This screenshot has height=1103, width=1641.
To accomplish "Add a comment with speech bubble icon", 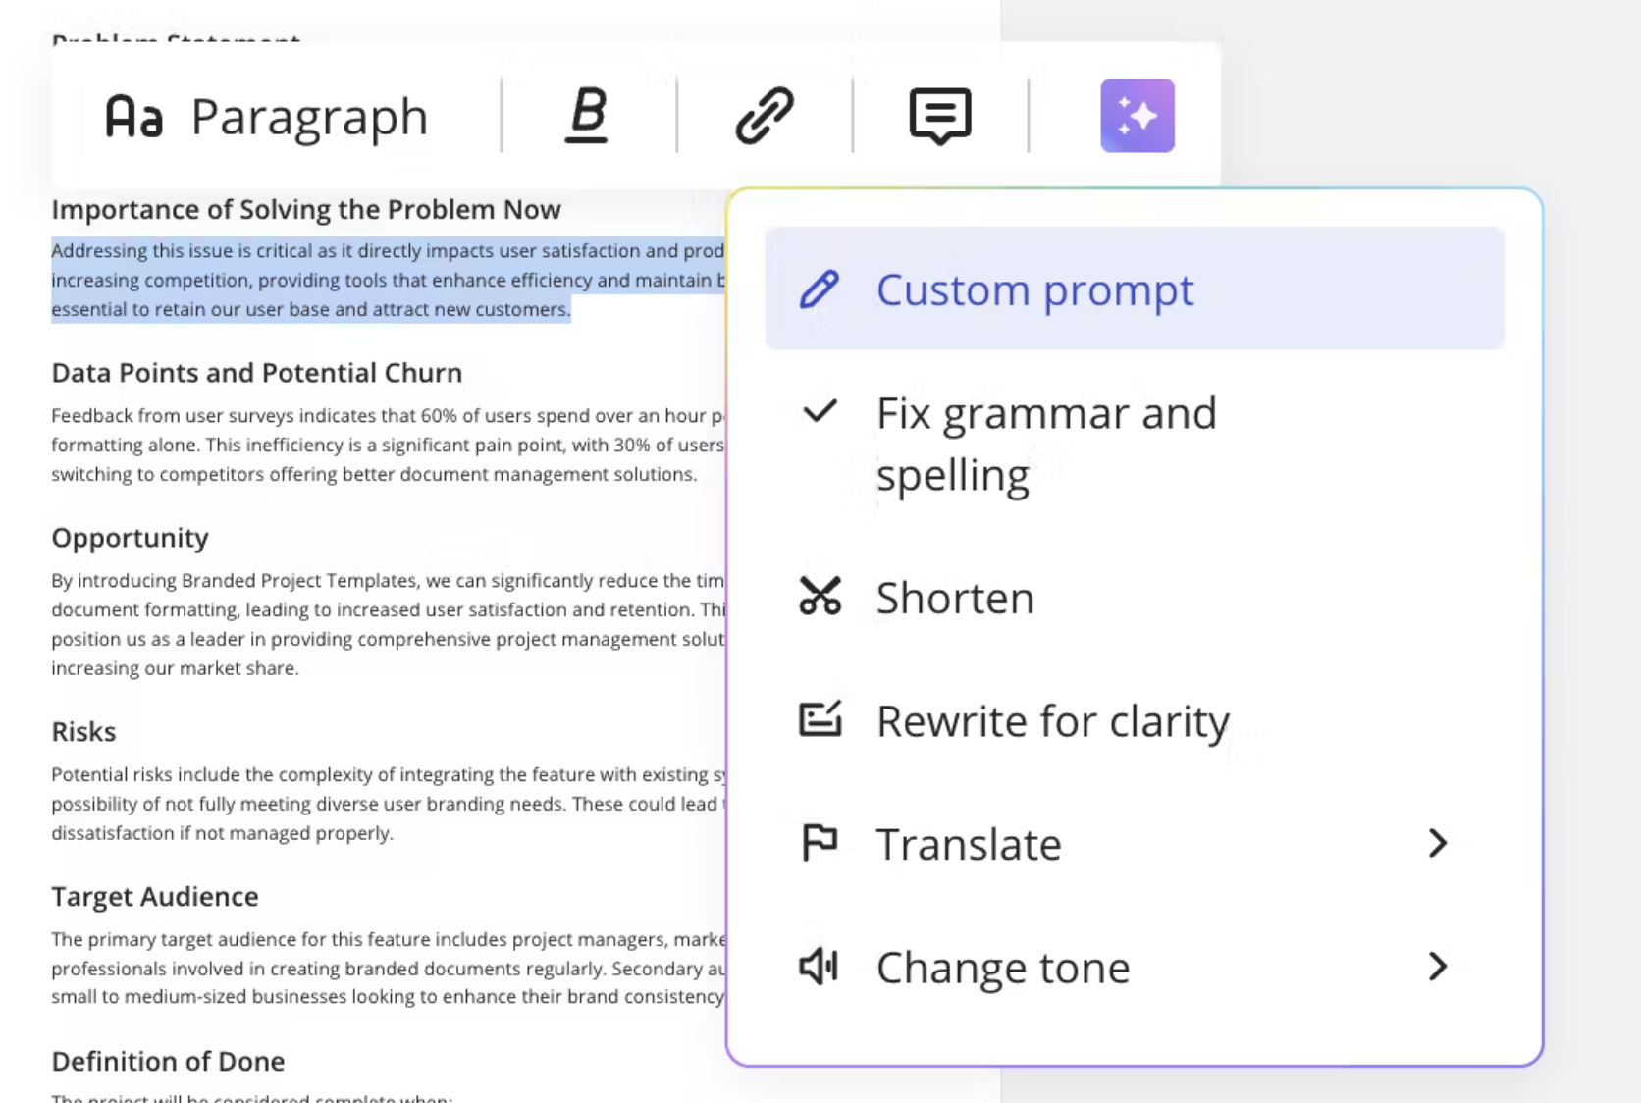I will click(x=939, y=116).
